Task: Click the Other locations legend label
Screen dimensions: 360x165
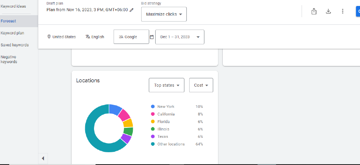Action: click(x=171, y=144)
